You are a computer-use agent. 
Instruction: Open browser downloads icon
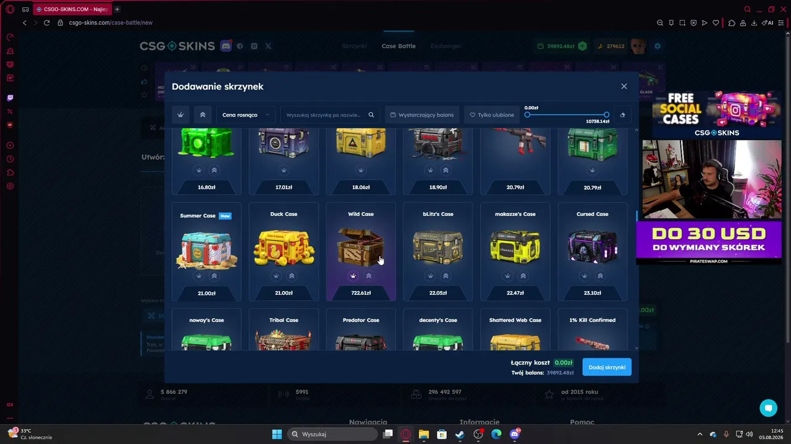tap(754, 23)
